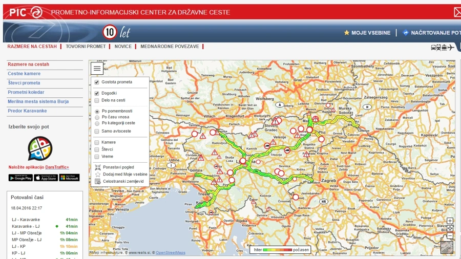Click the hiter-počasen speed color legend

coord(281,250)
